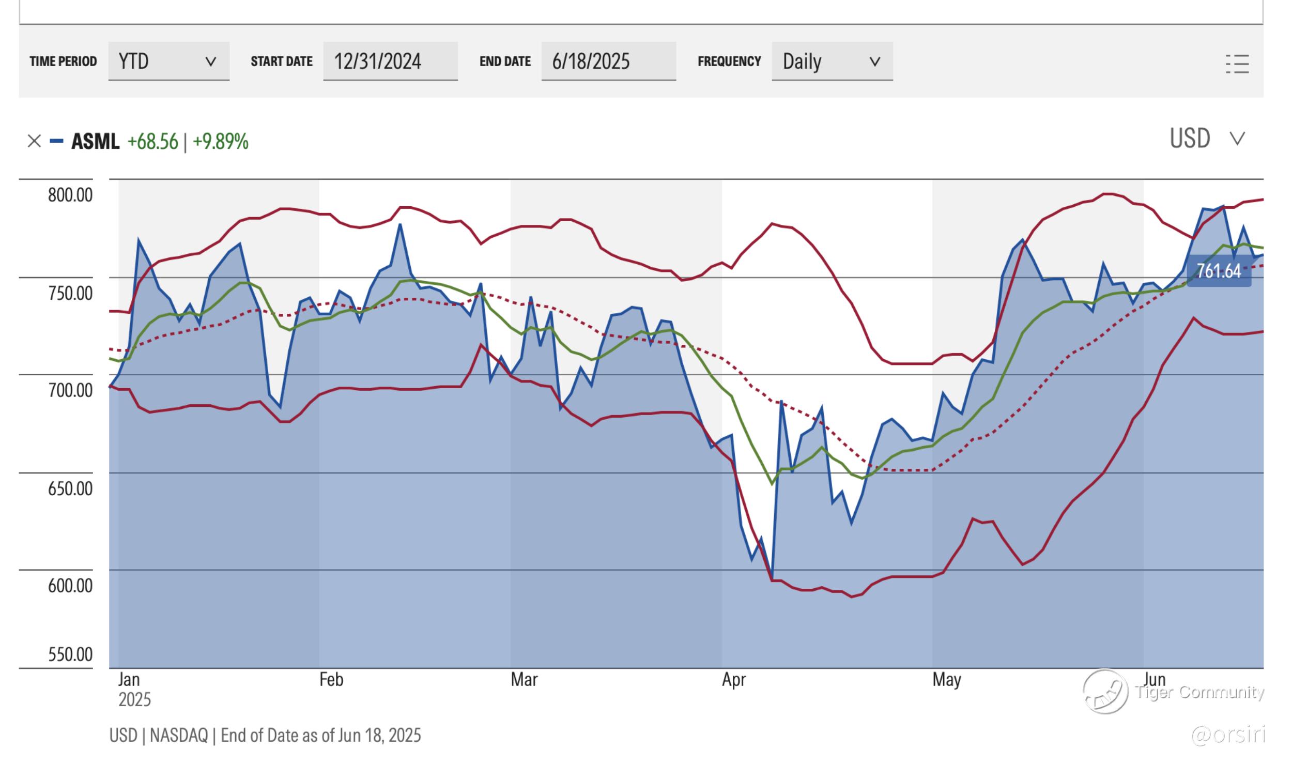The image size is (1292, 764).
Task: Open the chart list menu icon
Action: 1237,64
